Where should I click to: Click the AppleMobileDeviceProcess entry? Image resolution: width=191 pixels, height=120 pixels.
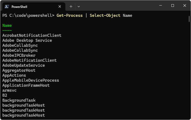click(x=31, y=80)
